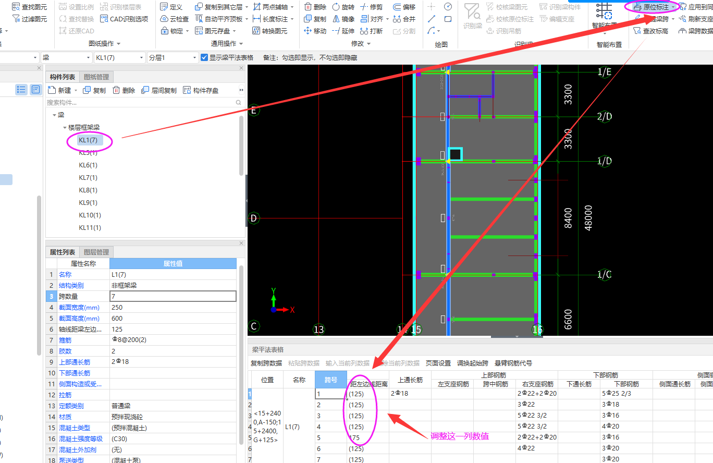Select the line drawing tool

coord(432,19)
